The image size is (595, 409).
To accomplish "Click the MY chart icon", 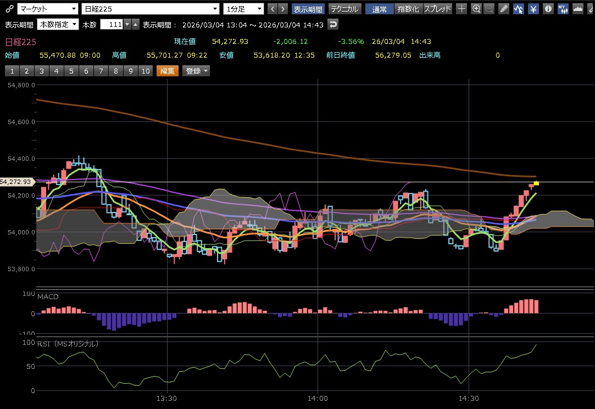I will point(563,9).
